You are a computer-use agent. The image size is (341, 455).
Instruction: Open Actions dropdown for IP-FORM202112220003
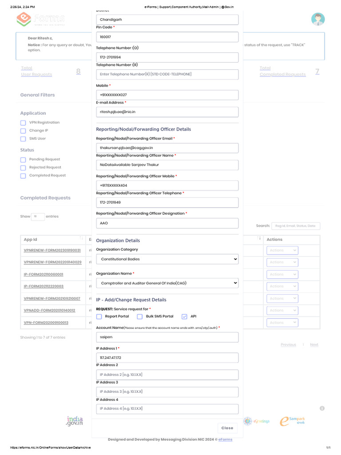tap(282, 287)
